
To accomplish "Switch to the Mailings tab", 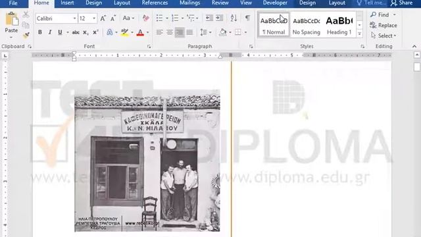I will tap(189, 3).
